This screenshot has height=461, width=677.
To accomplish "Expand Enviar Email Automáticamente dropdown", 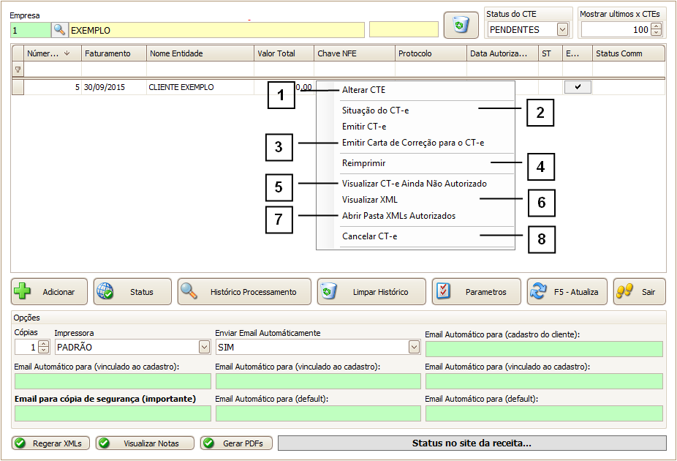I will (x=414, y=347).
